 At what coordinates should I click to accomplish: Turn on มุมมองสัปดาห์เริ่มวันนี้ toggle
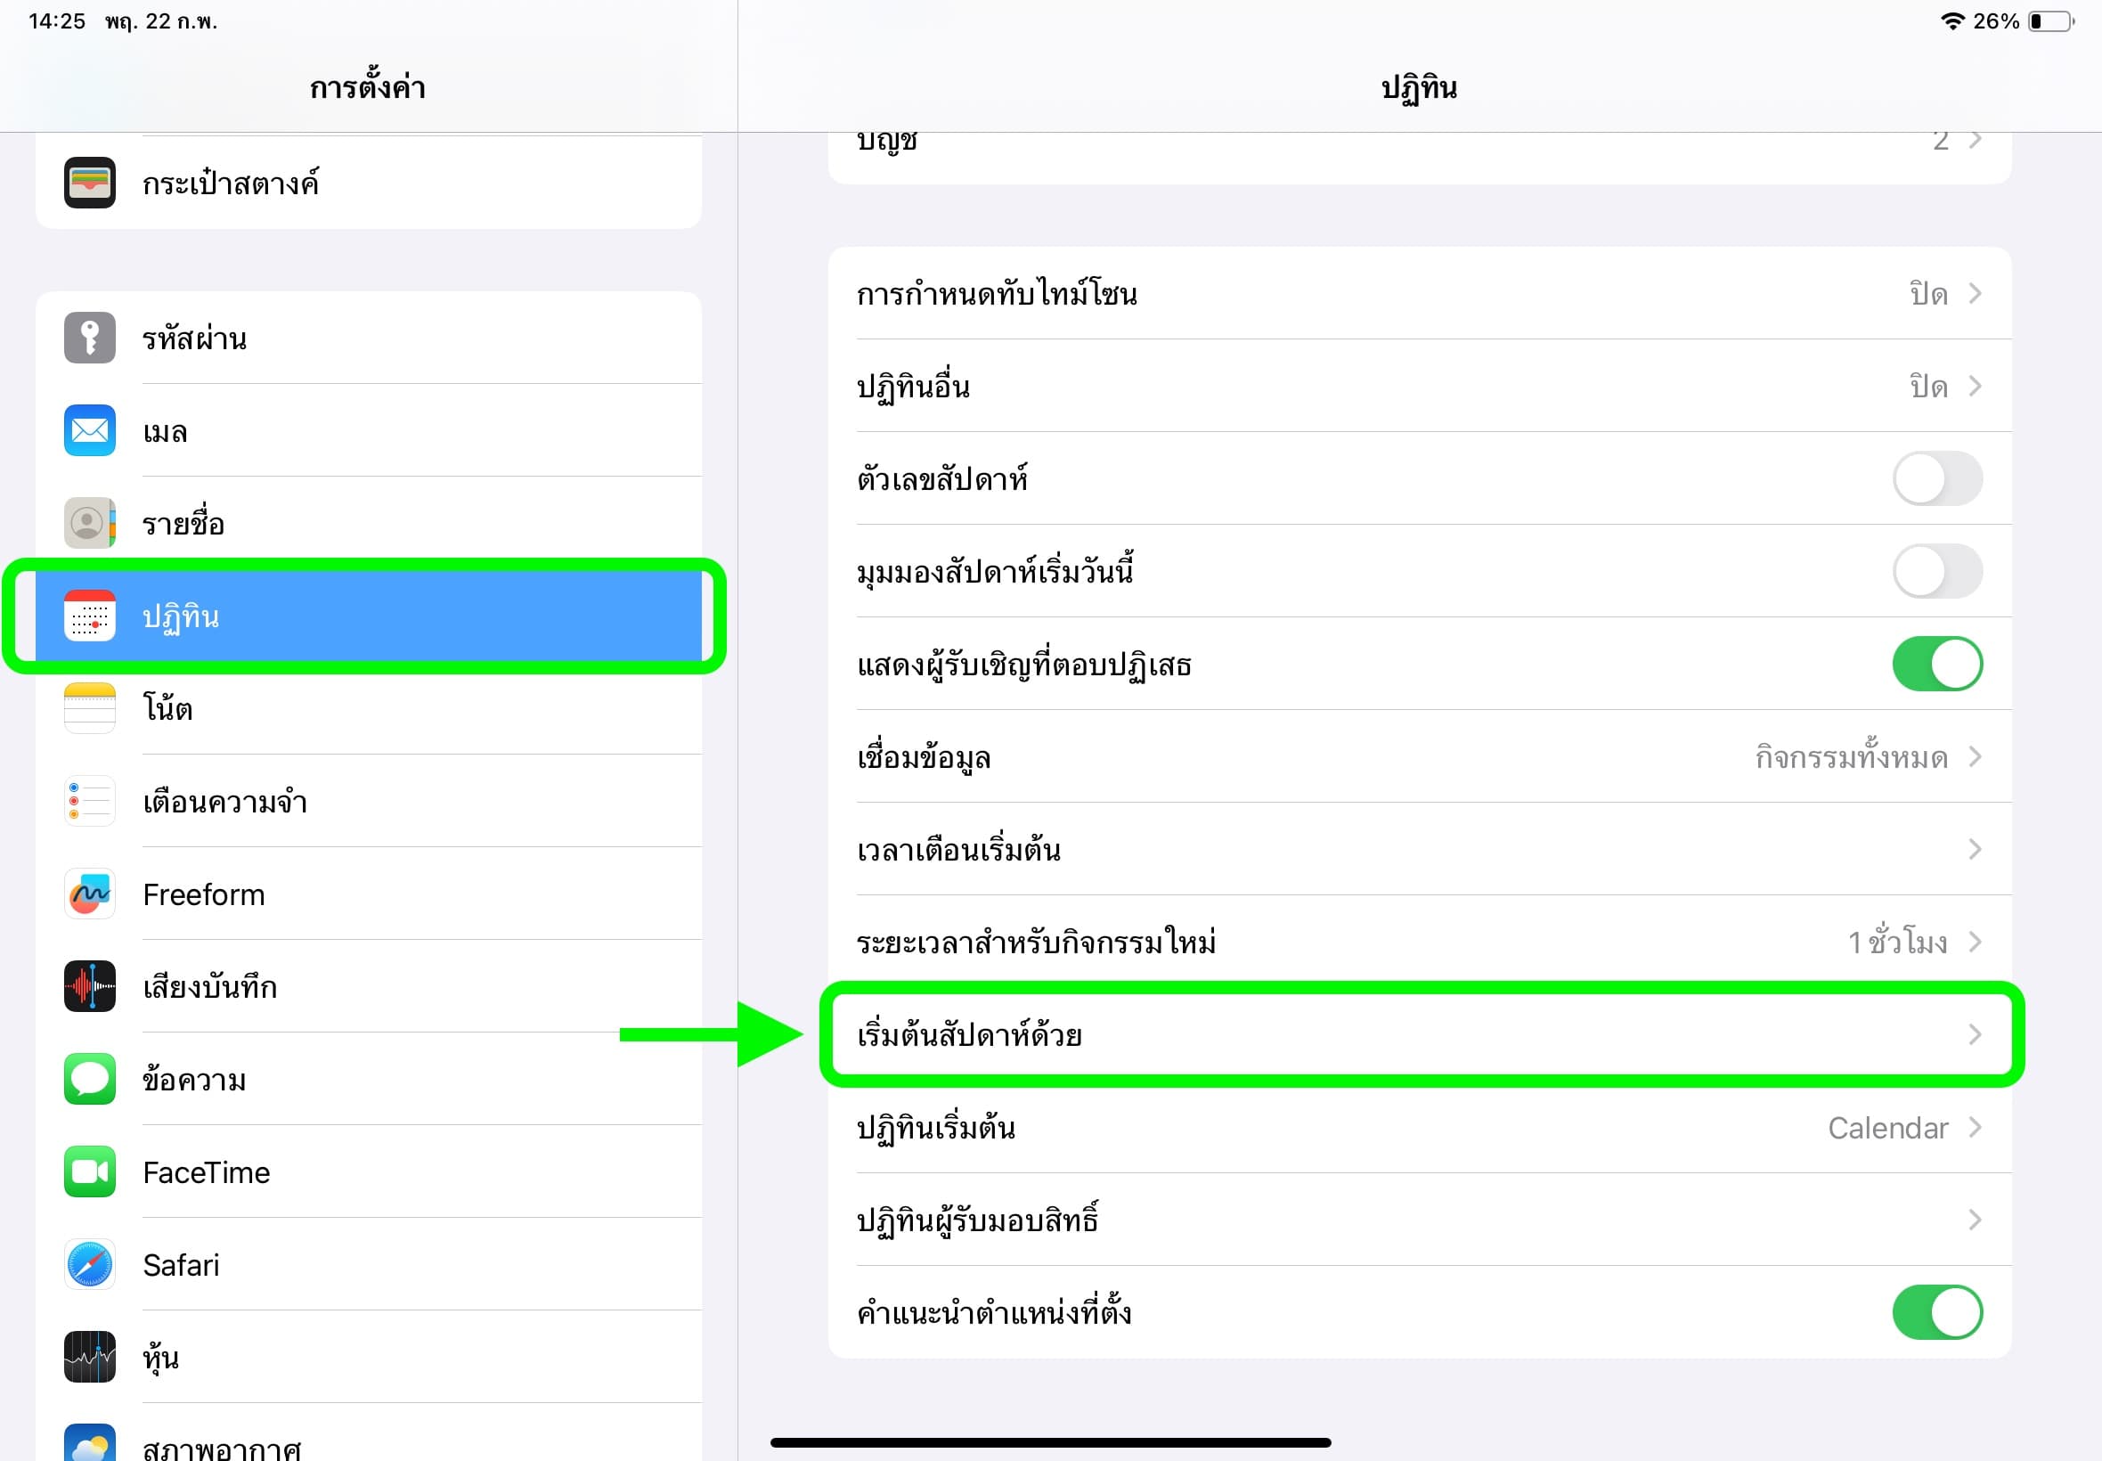coord(1936,571)
